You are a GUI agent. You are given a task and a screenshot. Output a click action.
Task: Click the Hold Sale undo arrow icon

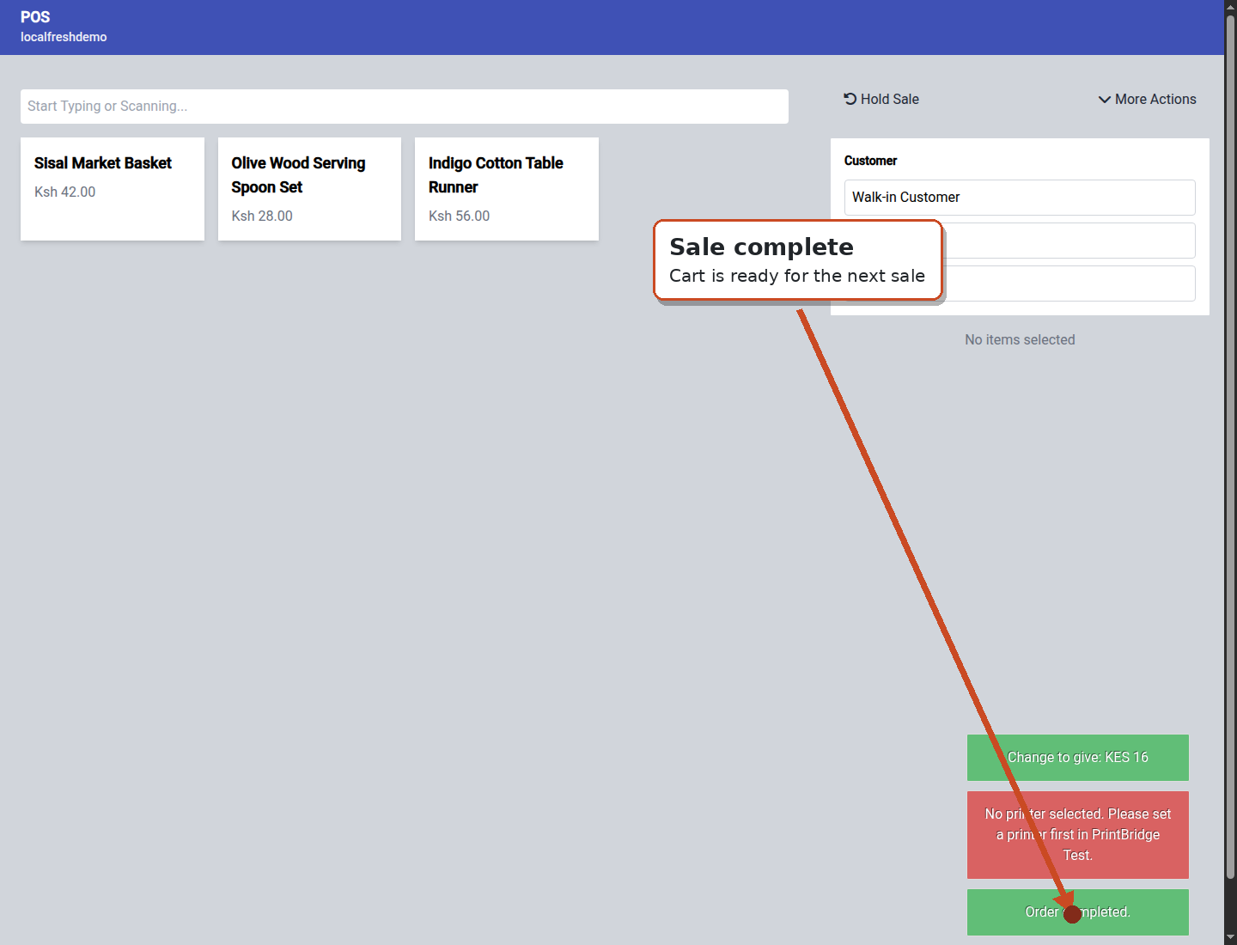(850, 99)
